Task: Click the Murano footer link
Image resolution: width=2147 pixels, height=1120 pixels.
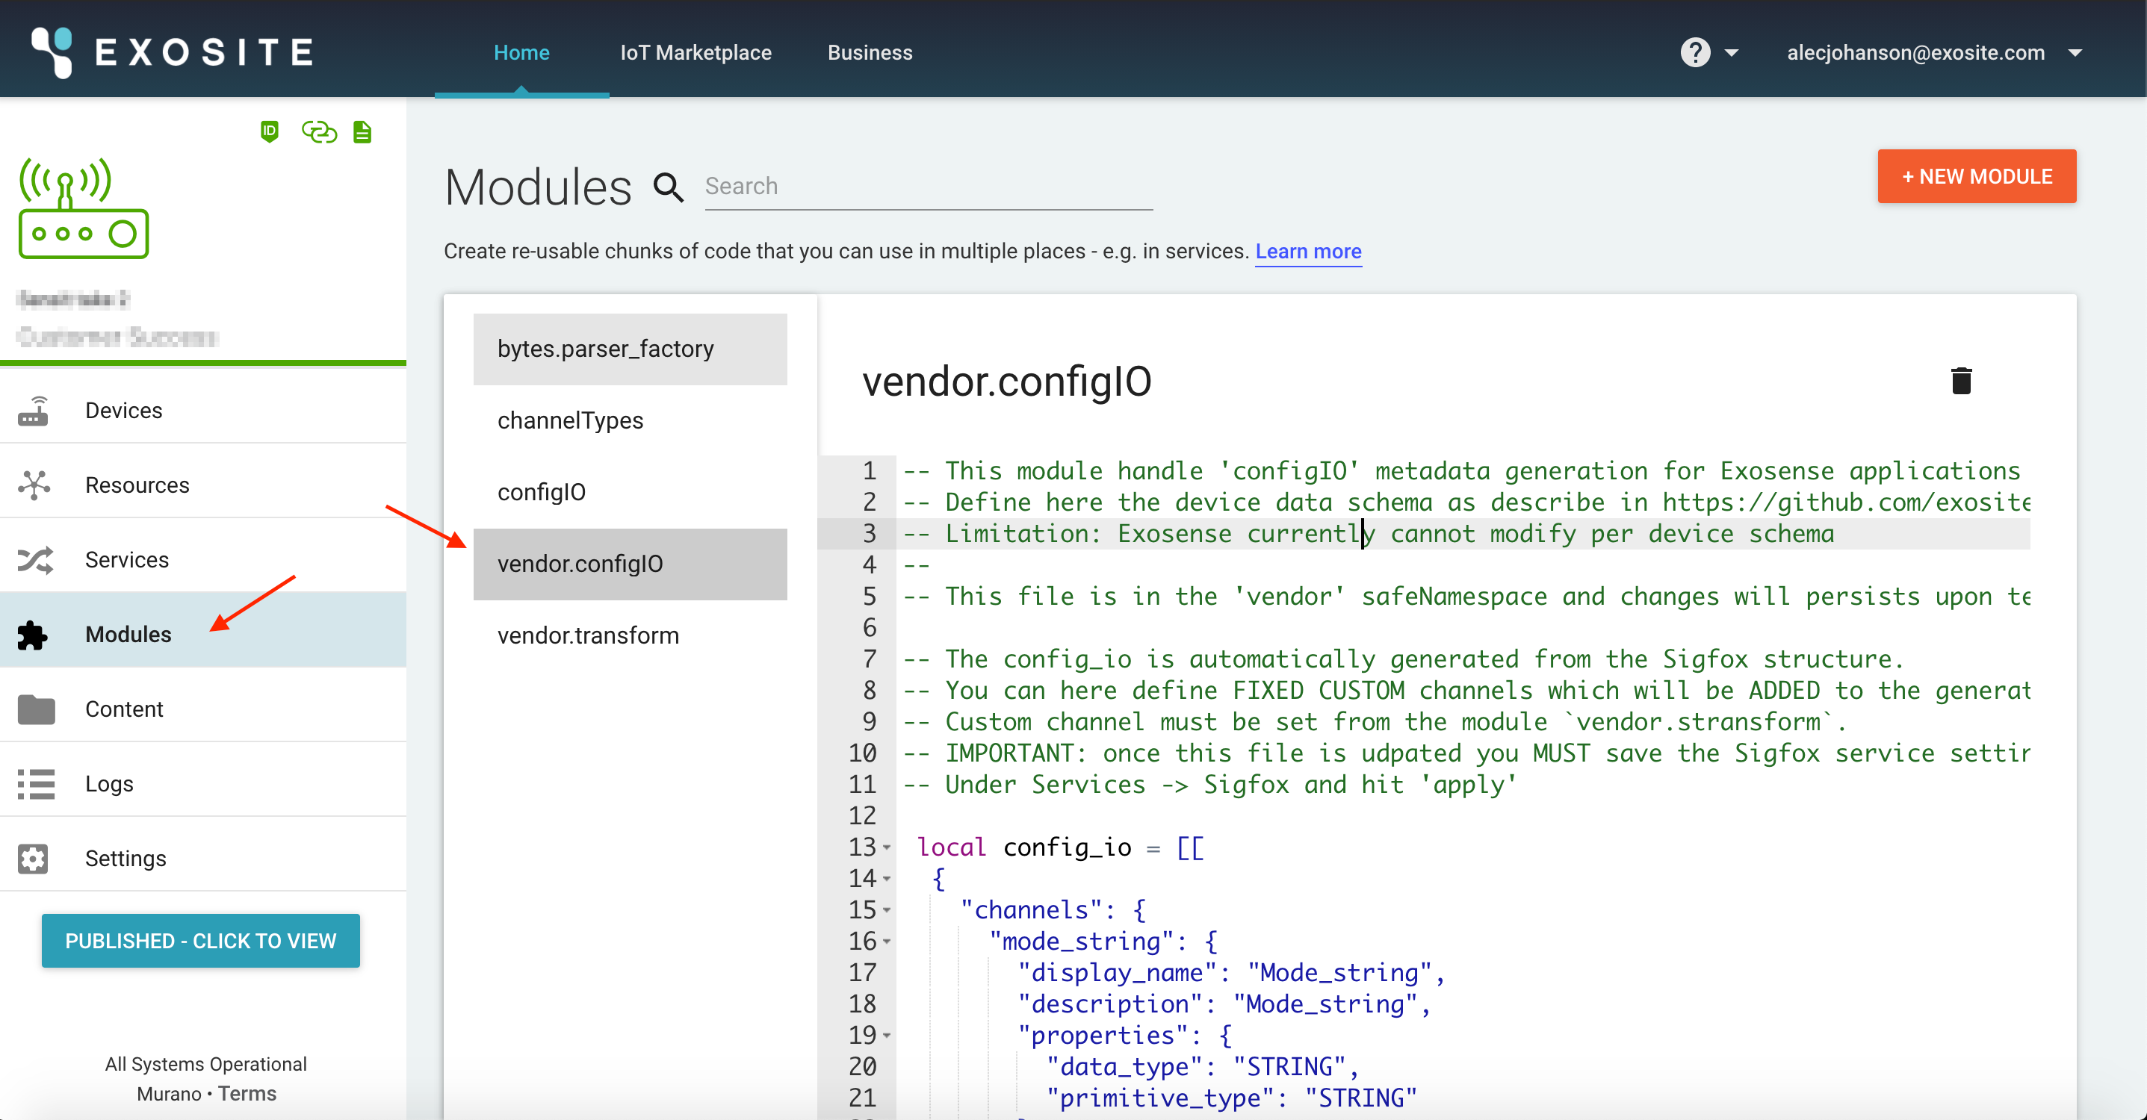Action: (x=168, y=1093)
